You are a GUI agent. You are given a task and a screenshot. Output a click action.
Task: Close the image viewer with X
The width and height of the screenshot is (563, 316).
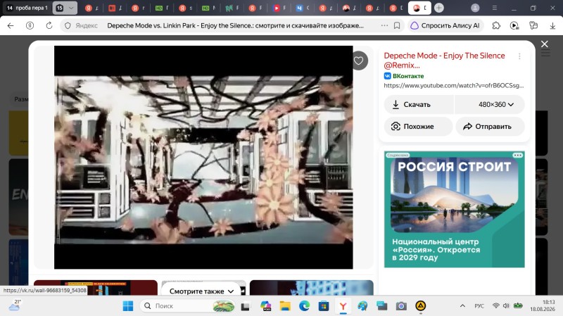[544, 44]
